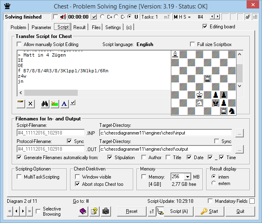Open the purple book help icon
The width and height of the screenshot is (262, 223).
pyautogui.click(x=83, y=211)
